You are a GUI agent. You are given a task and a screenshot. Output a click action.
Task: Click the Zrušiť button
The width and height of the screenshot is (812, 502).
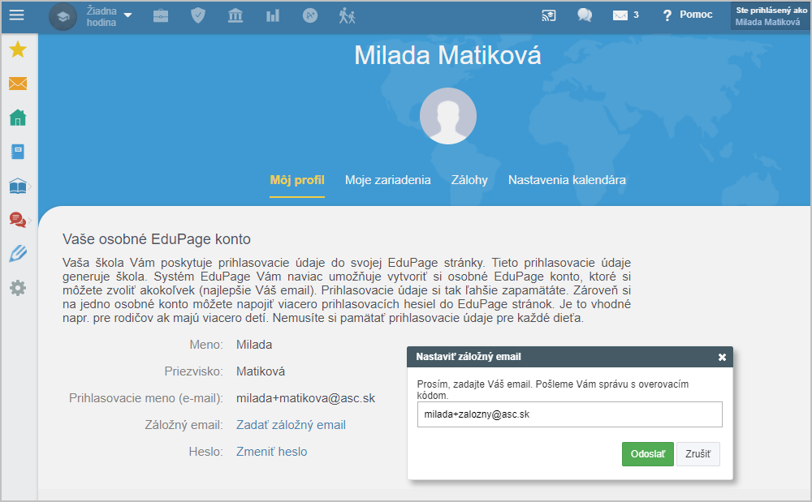click(698, 454)
